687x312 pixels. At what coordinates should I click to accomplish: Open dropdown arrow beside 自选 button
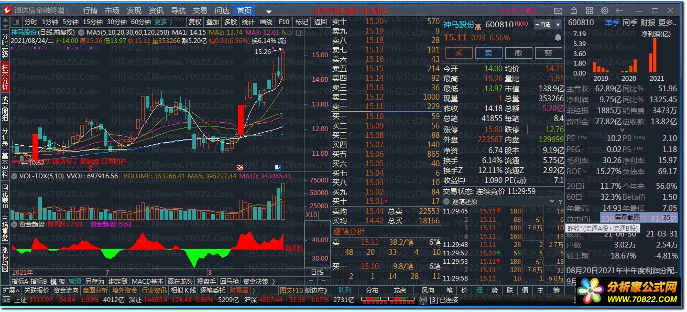(558, 24)
